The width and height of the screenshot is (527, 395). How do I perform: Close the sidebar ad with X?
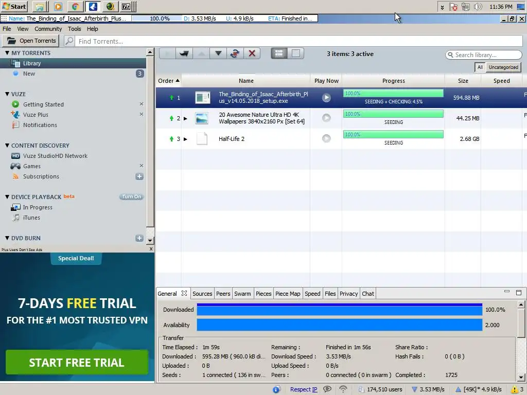151,249
